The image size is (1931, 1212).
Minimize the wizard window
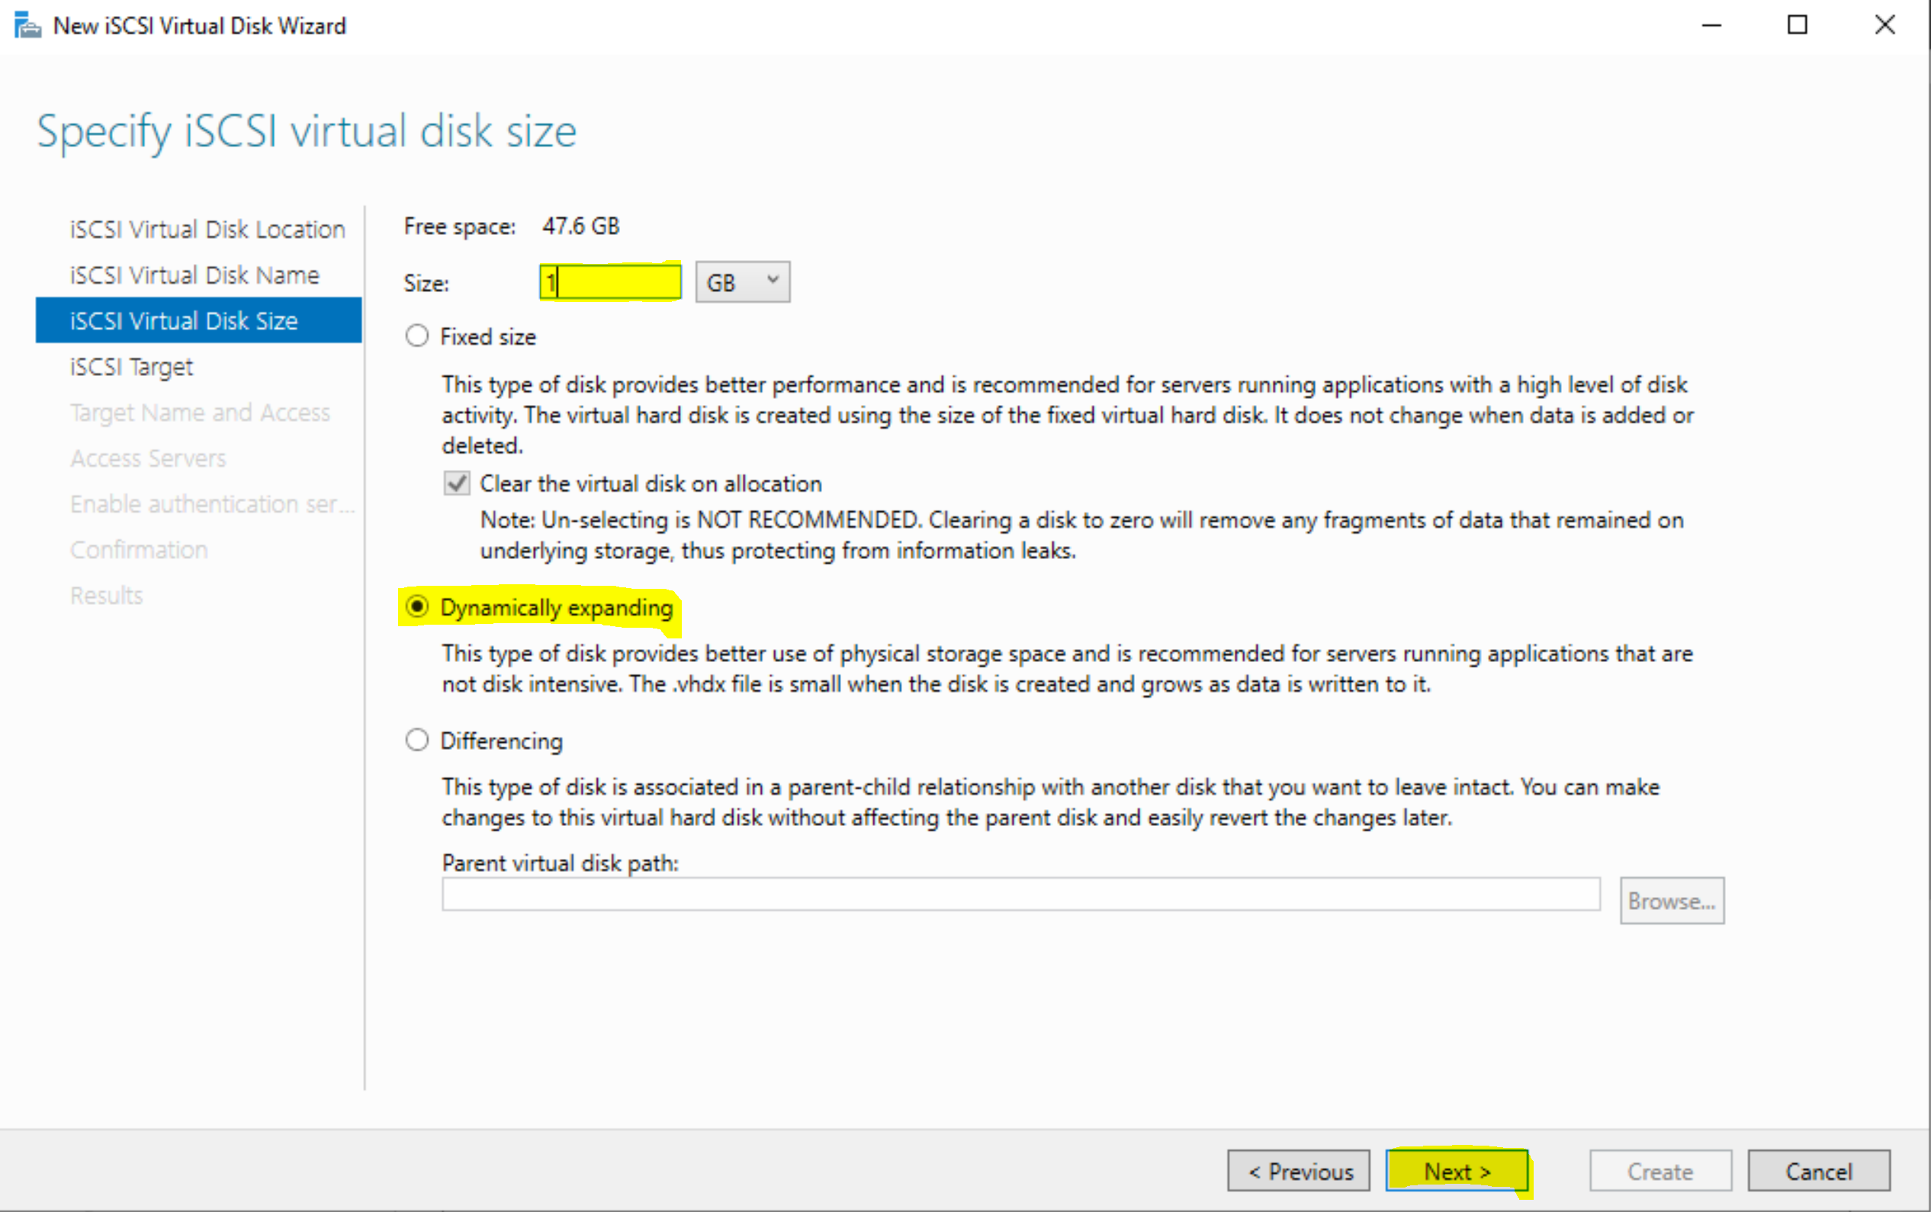pyautogui.click(x=1711, y=26)
